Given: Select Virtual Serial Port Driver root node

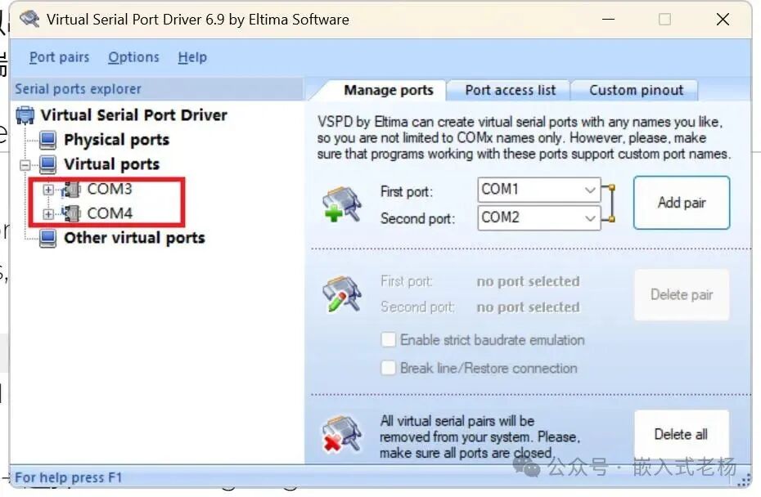Looking at the screenshot, I should click(133, 115).
